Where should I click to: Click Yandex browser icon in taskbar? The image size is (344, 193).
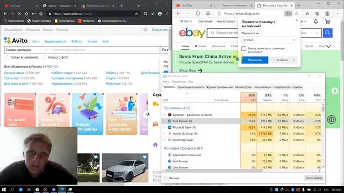[x=37, y=189]
